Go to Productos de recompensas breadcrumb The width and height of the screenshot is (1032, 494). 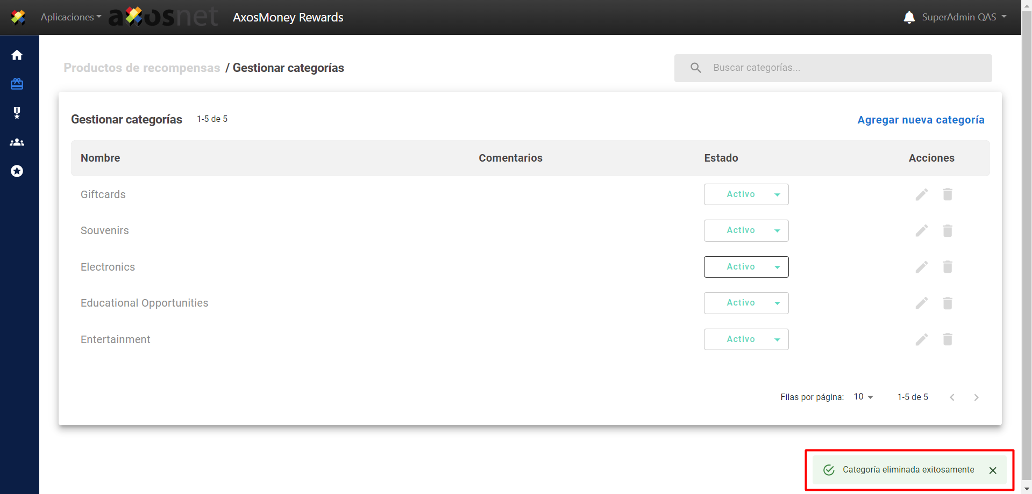click(x=142, y=68)
